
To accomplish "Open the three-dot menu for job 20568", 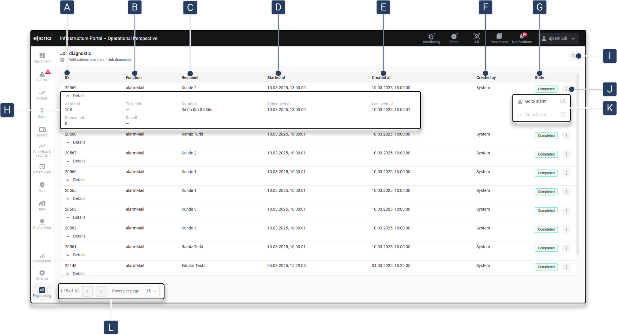I will pos(566,135).
